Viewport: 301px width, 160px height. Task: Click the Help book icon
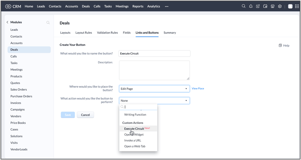280,46
